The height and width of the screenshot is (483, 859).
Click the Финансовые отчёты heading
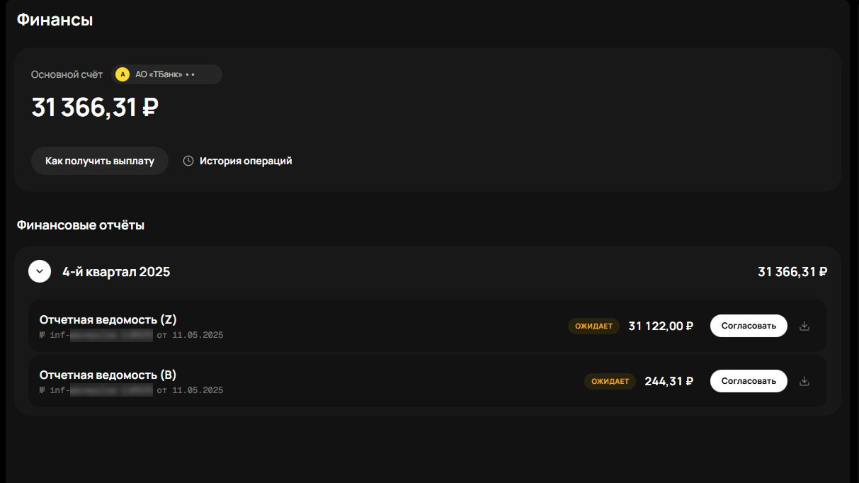(81, 225)
